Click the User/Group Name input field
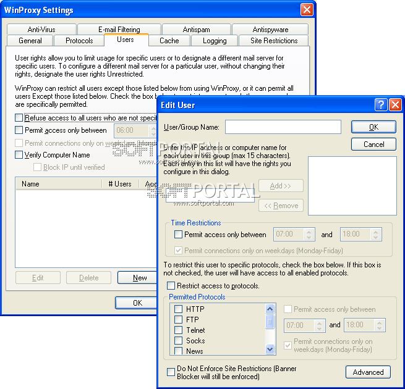Image resolution: width=405 pixels, height=389 pixels. point(283,127)
